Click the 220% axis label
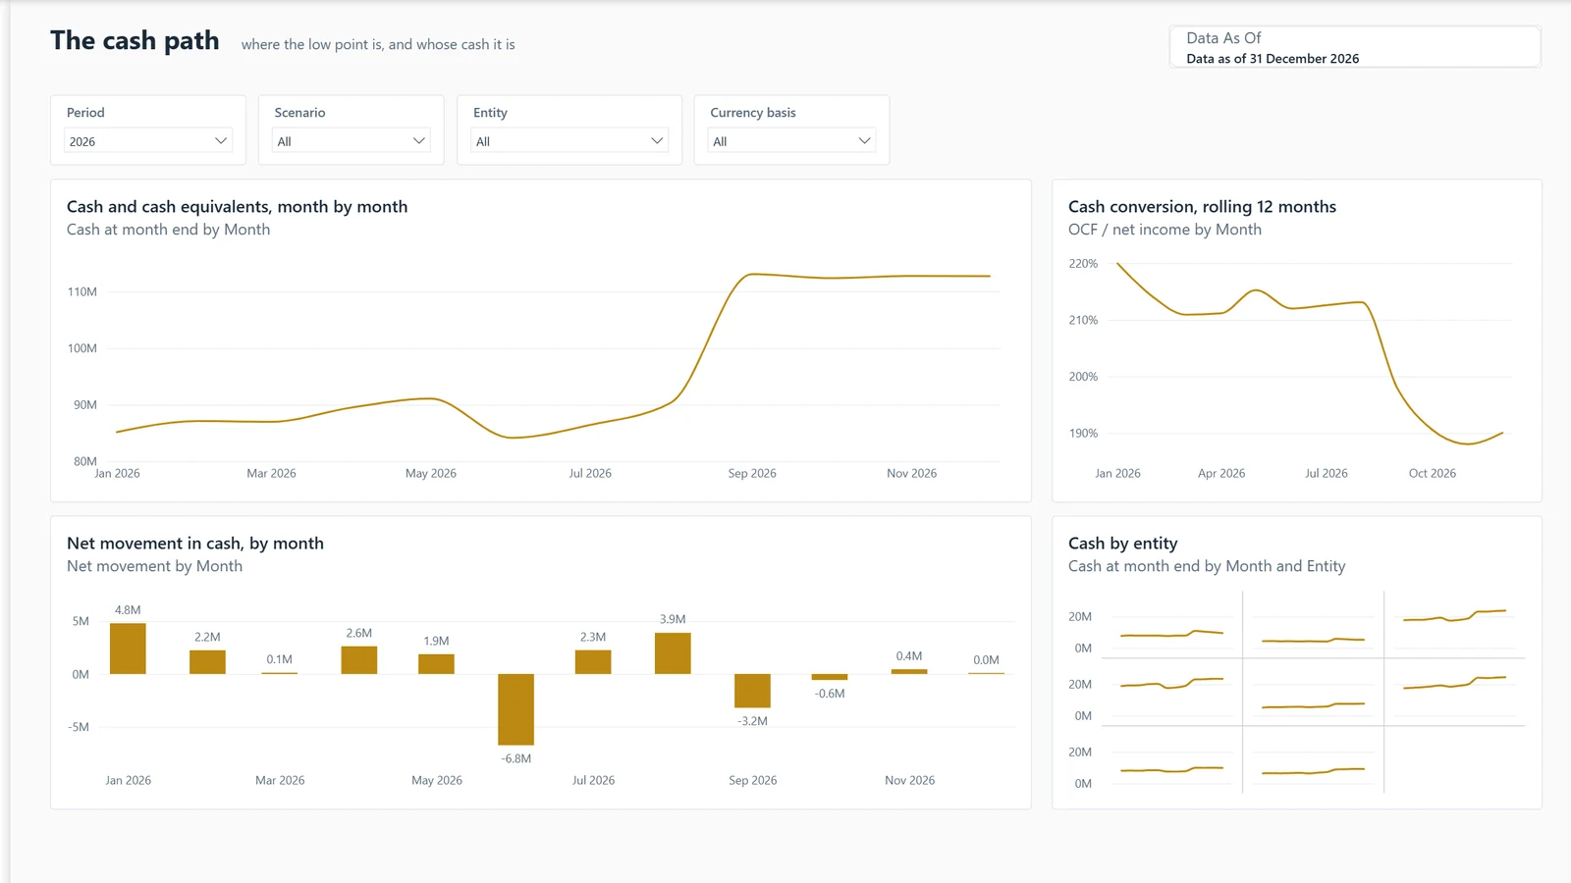Viewport: 1571px width, 883px height. coord(1083,264)
